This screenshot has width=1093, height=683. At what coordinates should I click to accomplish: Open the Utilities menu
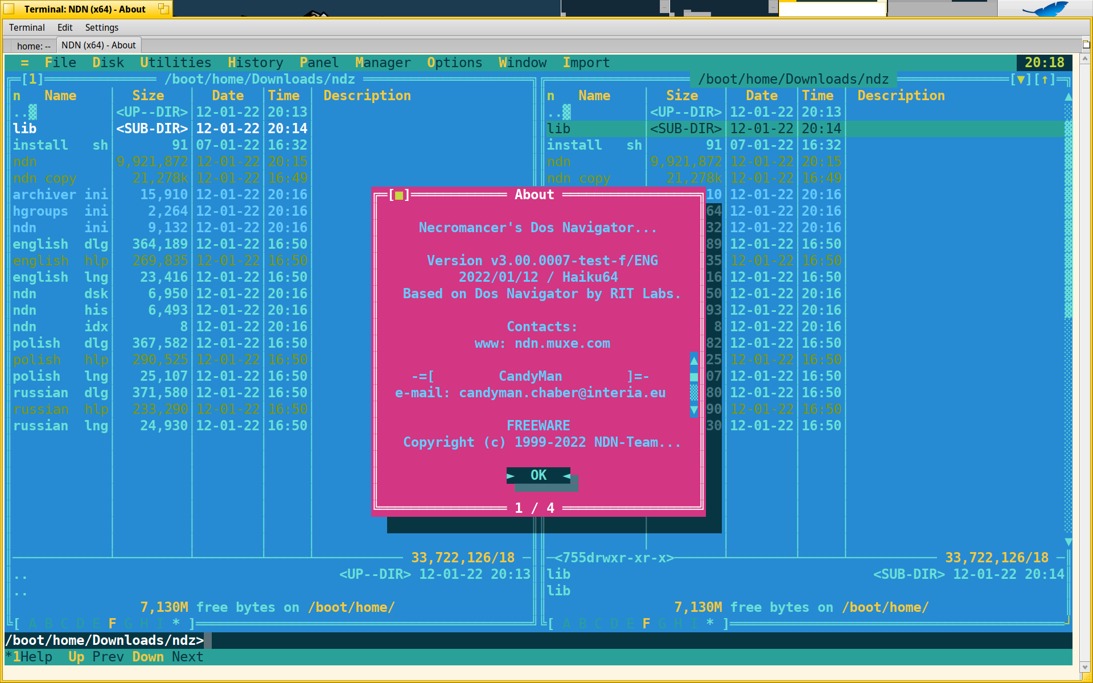pos(176,63)
